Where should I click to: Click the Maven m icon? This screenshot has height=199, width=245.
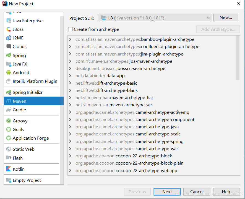tap(9, 101)
